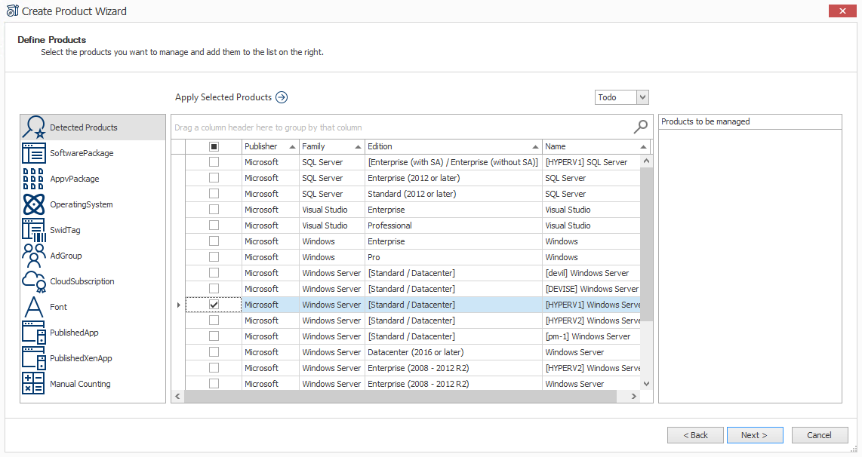Sort by the Name column header
The image size is (862, 457).
[x=596, y=146]
